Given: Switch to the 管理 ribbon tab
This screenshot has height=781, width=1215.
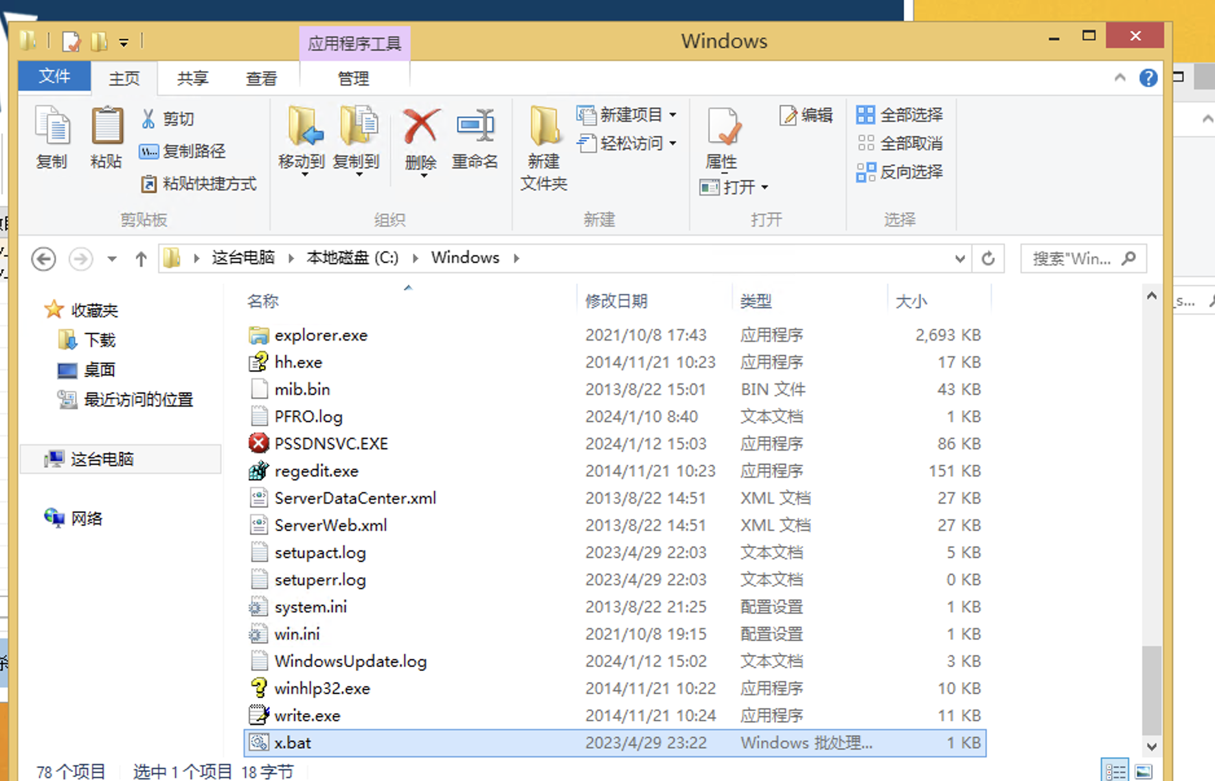Looking at the screenshot, I should point(354,78).
